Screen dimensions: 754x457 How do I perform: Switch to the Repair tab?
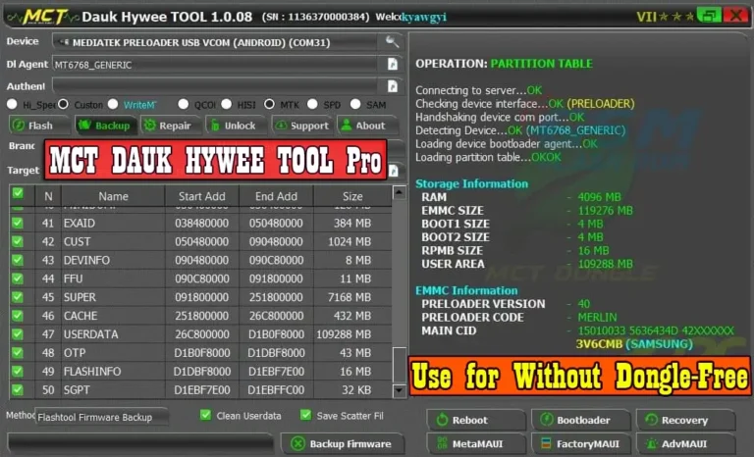click(169, 126)
